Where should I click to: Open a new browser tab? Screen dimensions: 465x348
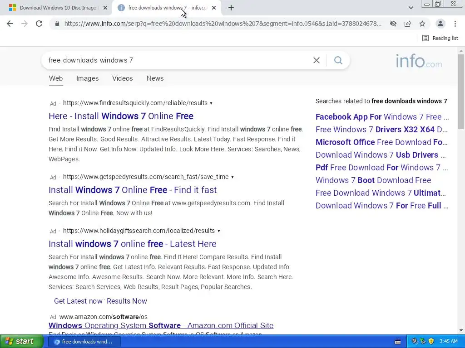231,8
